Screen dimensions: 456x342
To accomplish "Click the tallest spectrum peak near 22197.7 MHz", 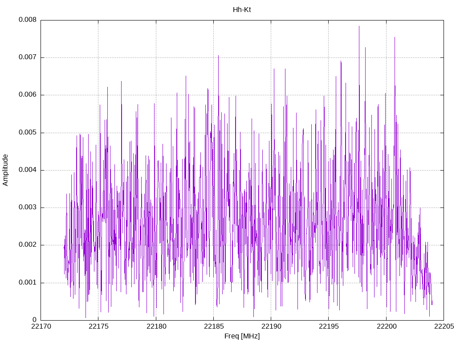I will pos(359,27).
